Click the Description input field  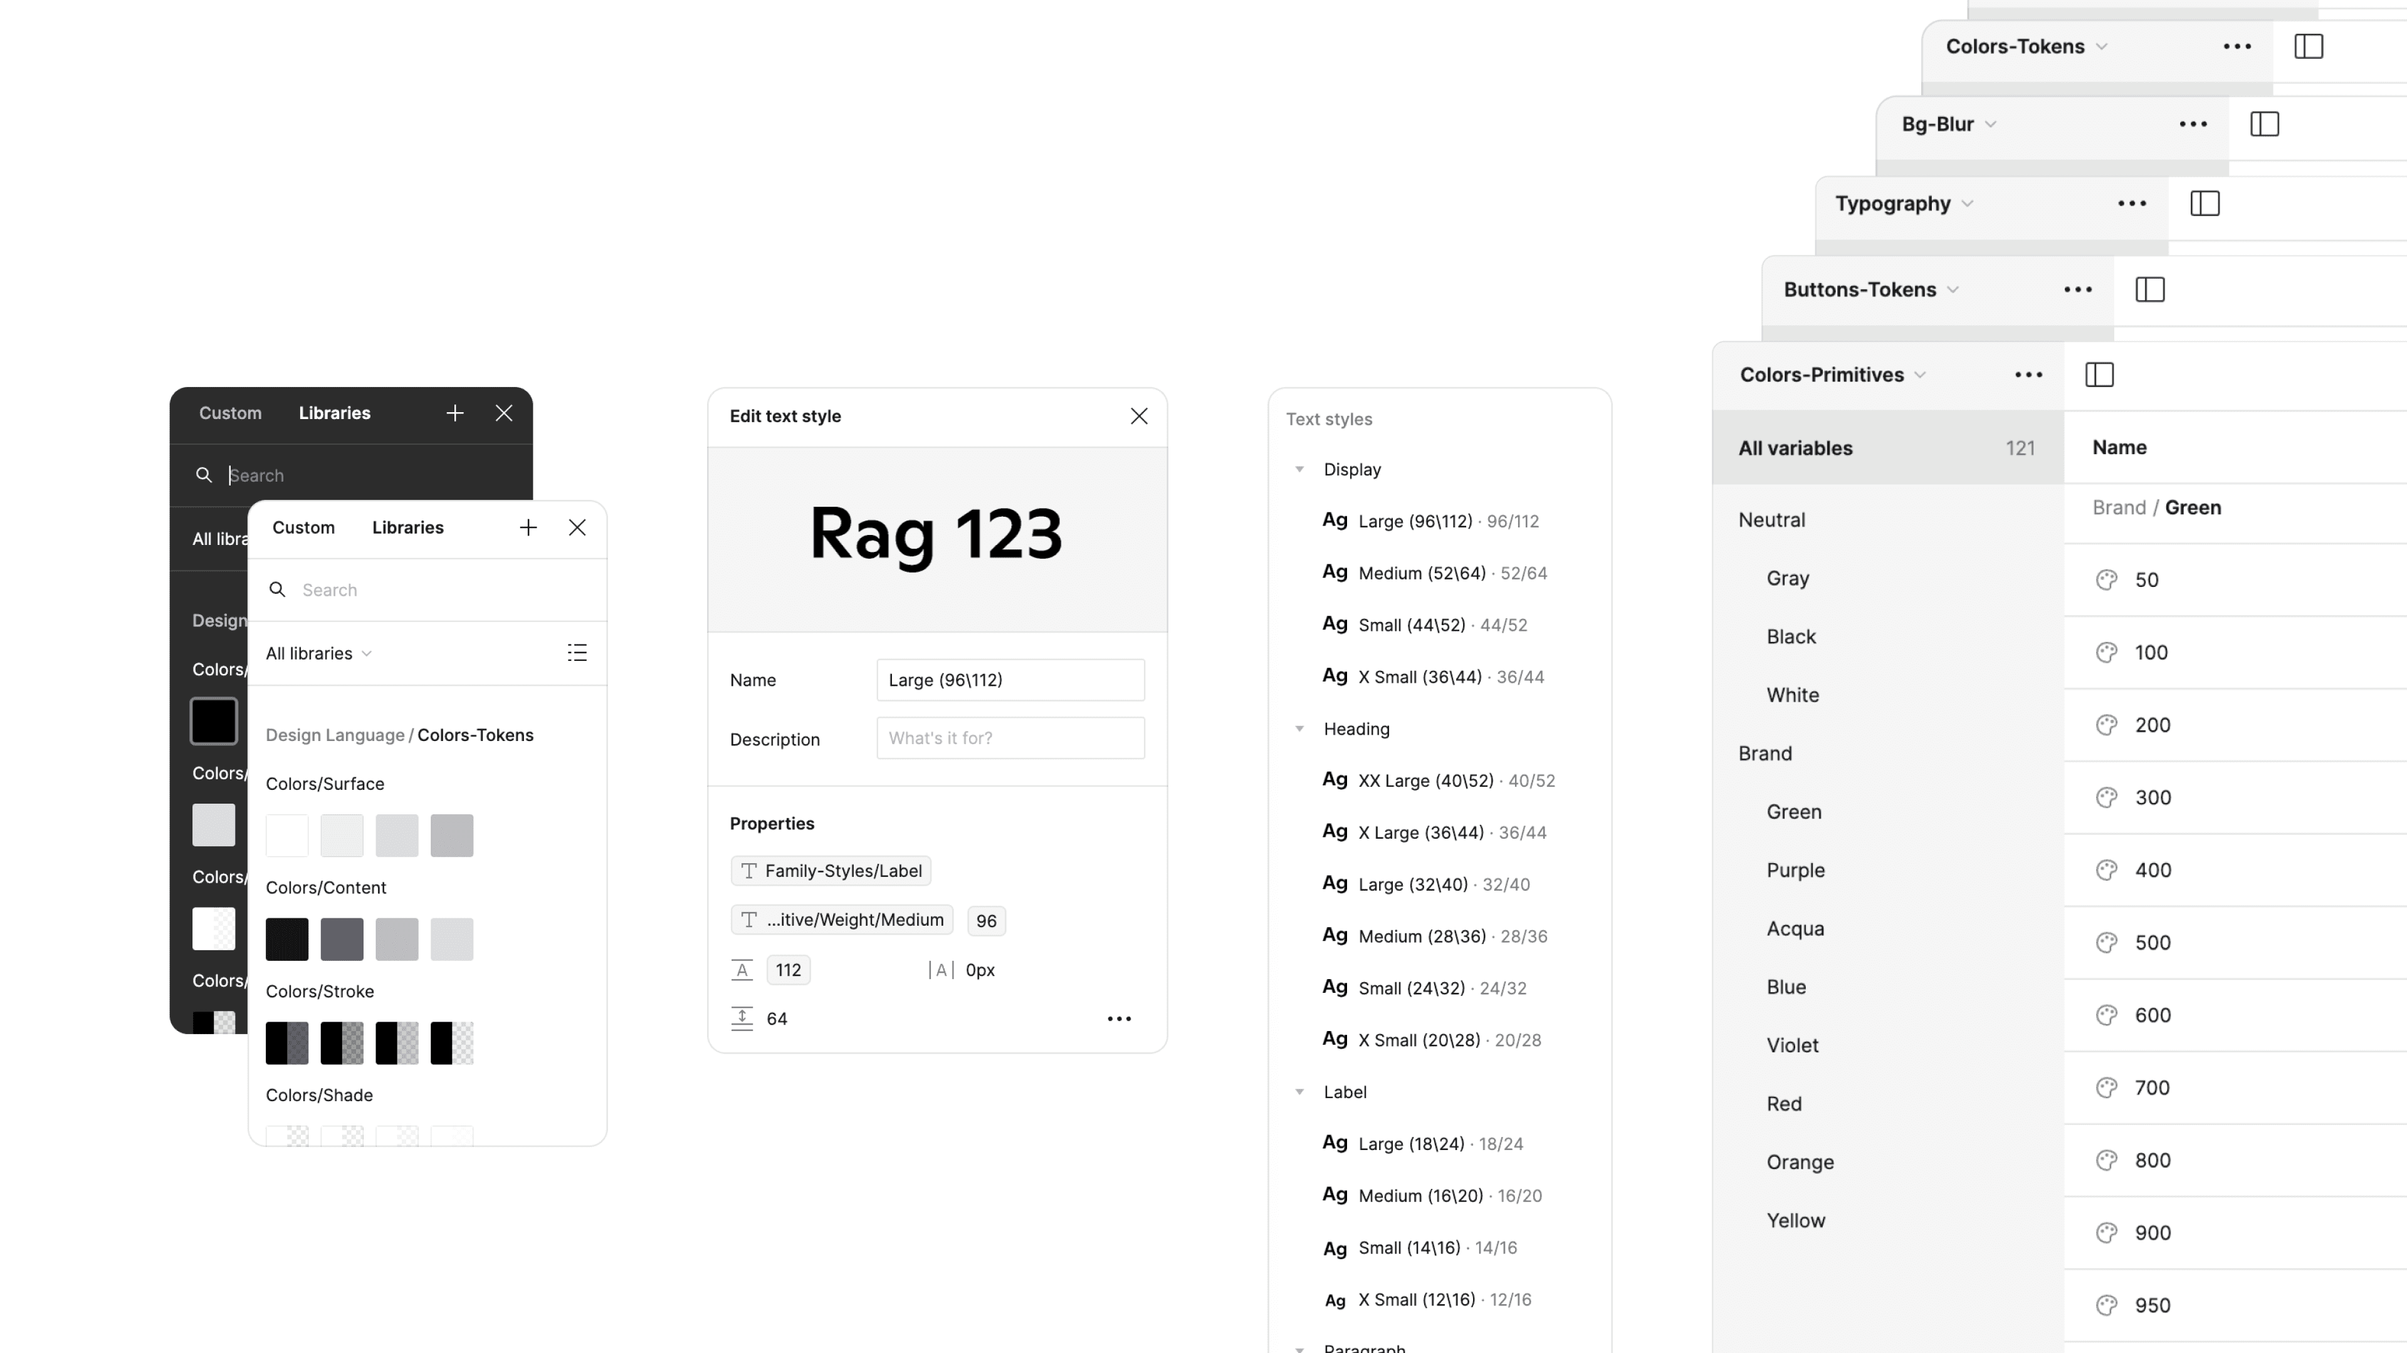pos(1009,738)
